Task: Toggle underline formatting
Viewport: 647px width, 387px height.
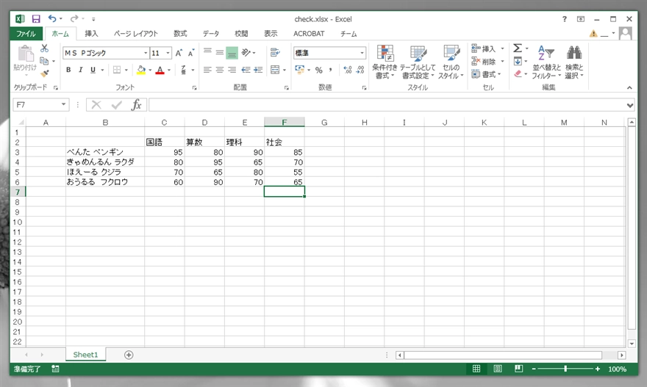Action: [x=93, y=70]
